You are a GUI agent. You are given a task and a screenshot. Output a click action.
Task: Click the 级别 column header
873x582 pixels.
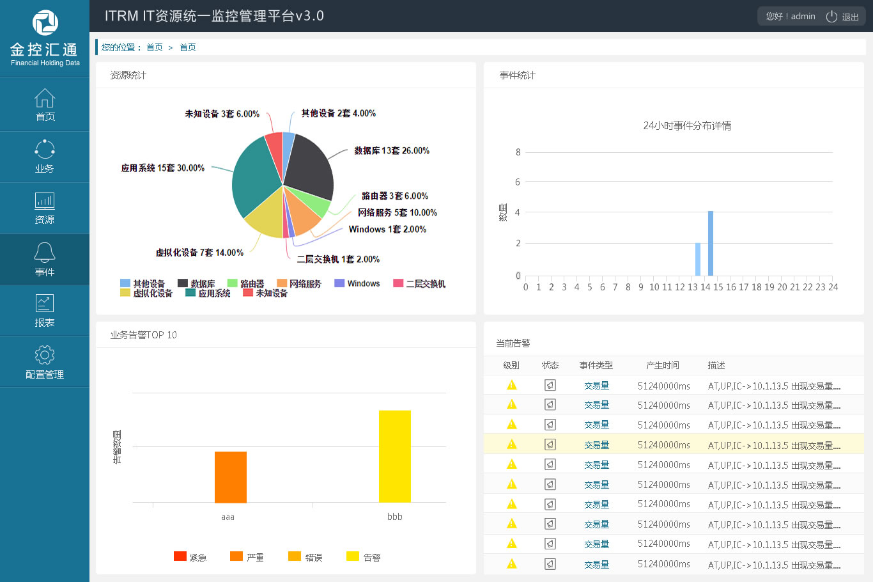[511, 365]
